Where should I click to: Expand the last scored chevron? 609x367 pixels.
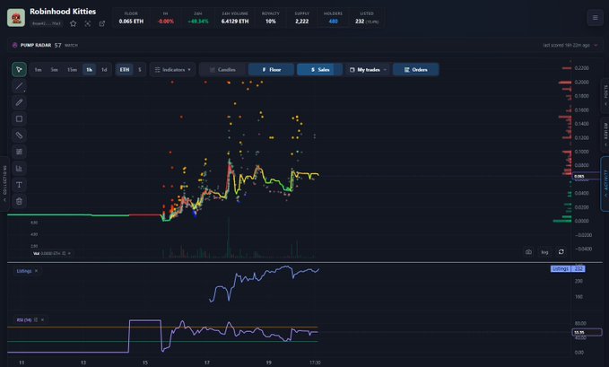(x=596, y=45)
